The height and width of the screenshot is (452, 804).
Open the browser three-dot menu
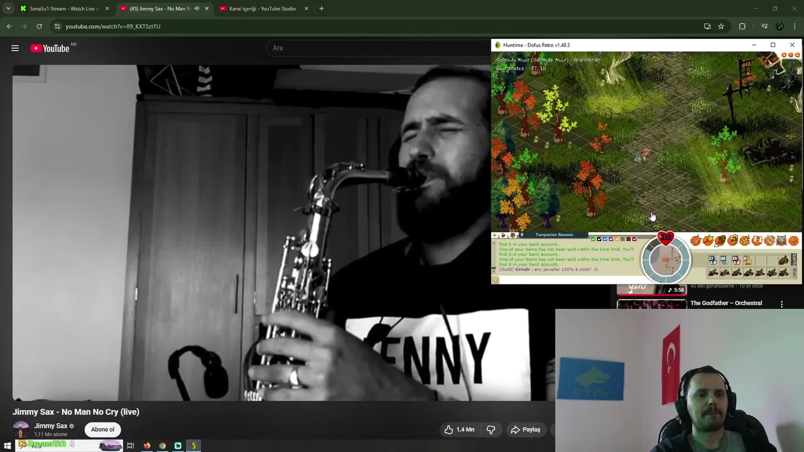click(x=795, y=26)
